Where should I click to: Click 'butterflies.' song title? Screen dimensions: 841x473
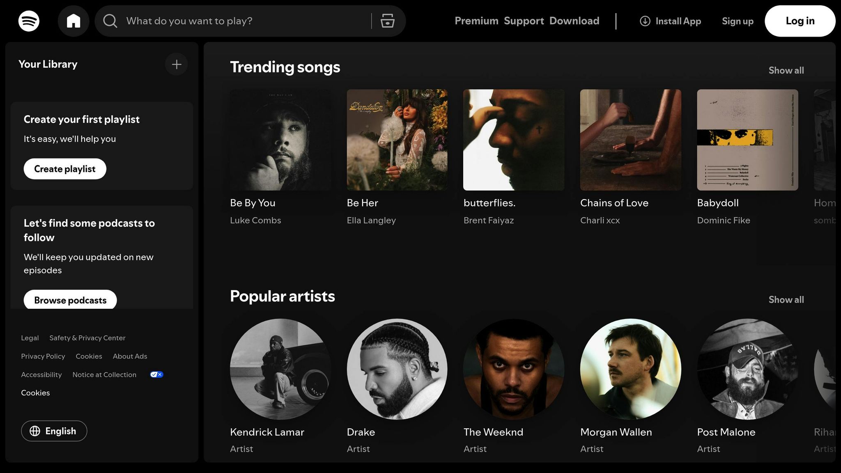[x=489, y=203]
